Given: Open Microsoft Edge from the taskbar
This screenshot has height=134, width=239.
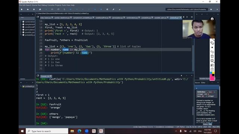Looking at the screenshot, I should [x=80, y=131].
